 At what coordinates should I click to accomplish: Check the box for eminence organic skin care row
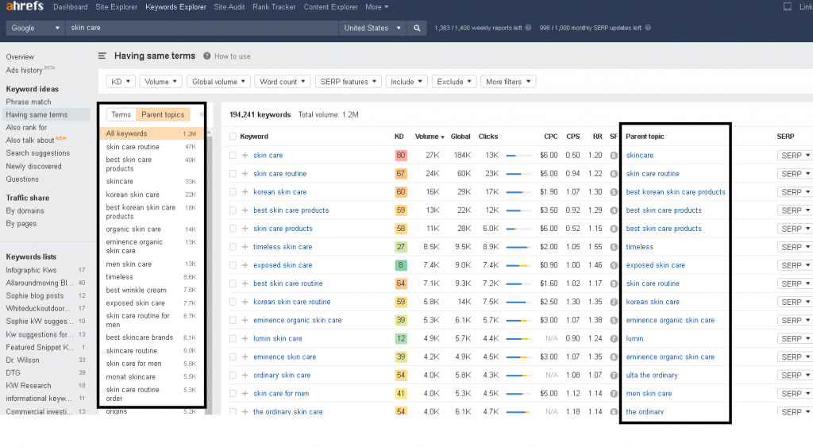pyautogui.click(x=233, y=320)
